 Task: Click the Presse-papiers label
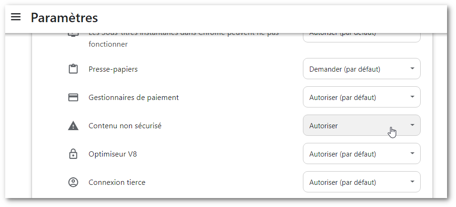pyautogui.click(x=113, y=69)
